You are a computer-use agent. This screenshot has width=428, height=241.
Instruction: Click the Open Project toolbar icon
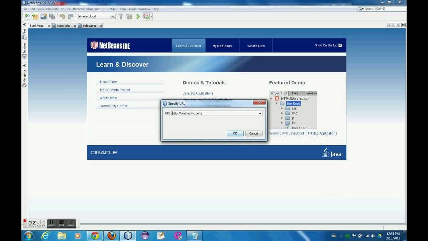43,16
